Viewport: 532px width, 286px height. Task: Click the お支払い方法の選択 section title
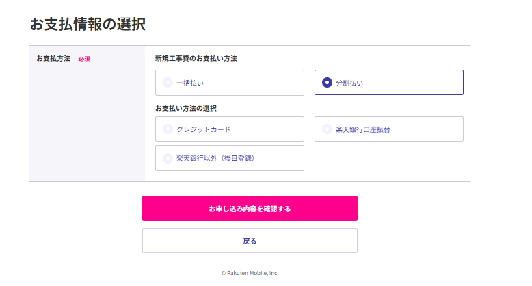click(191, 108)
